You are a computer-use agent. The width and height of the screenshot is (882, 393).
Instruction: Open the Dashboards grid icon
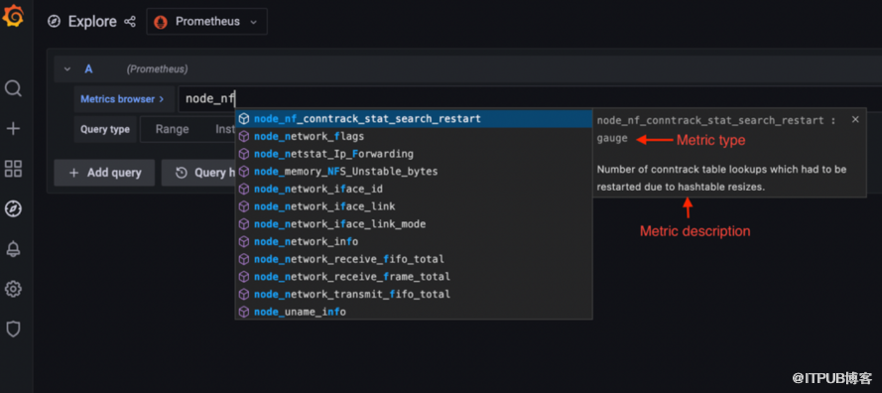13,169
